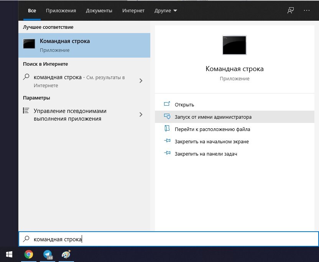Choose Перейти к расположению файла
Image resolution: width=319 pixels, height=262 pixels.
coord(234,129)
